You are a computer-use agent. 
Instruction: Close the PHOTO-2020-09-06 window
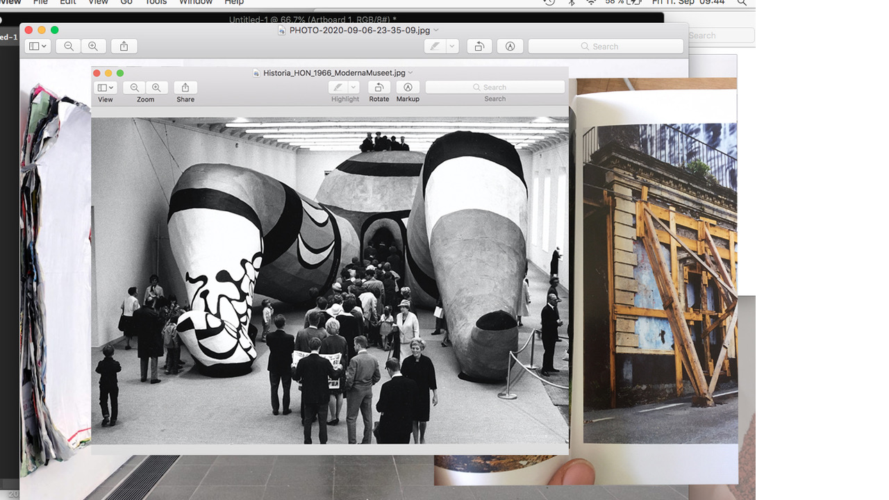[x=28, y=30]
